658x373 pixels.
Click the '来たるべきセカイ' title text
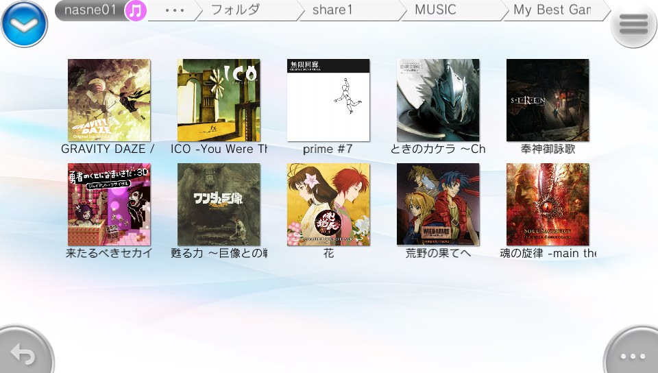(x=109, y=253)
